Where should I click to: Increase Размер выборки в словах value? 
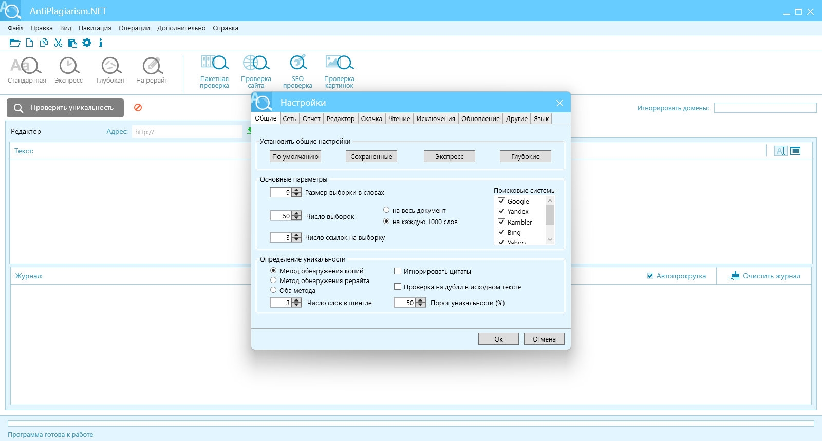coord(296,190)
